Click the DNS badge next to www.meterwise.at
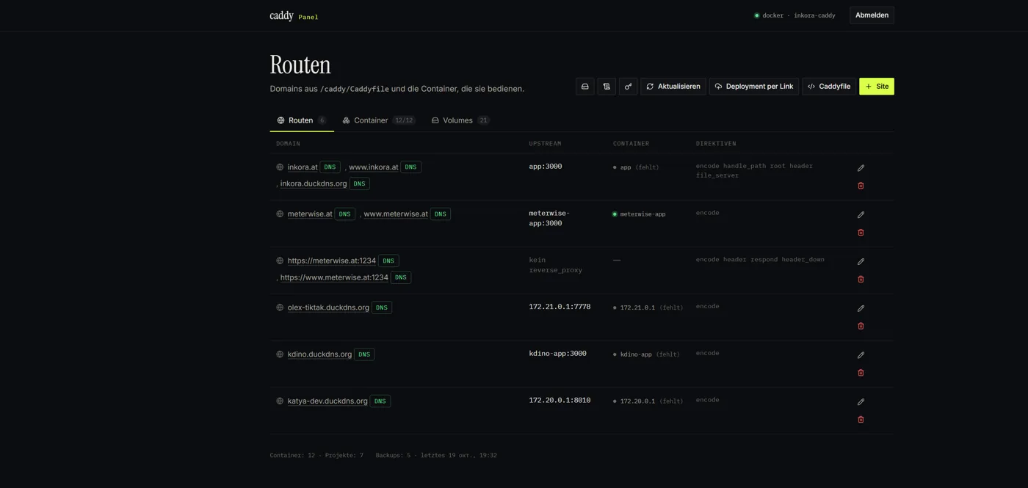Viewport: 1028px width, 488px height. [441, 214]
